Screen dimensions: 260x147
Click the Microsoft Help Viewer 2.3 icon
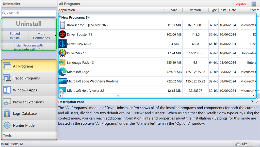coord(62,90)
